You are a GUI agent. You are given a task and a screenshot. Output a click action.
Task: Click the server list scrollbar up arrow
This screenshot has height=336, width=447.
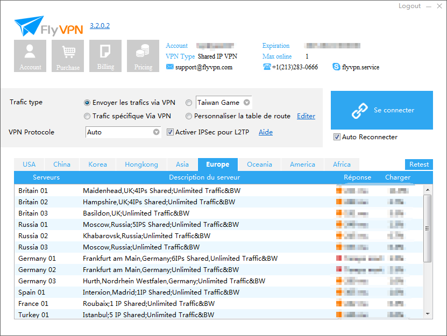click(x=428, y=190)
